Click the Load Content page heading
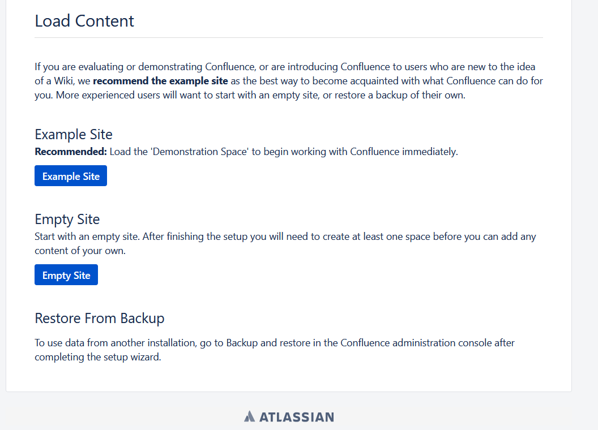The height and width of the screenshot is (430, 598). (x=84, y=21)
